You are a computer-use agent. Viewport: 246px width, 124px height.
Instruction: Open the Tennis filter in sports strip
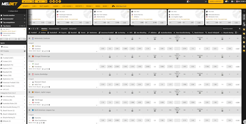[82, 33]
